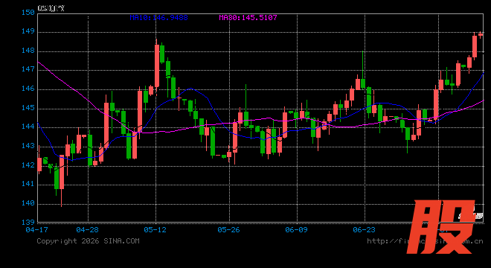Click the 141 value on the price axis
The height and width of the screenshot is (268, 491).
point(28,184)
